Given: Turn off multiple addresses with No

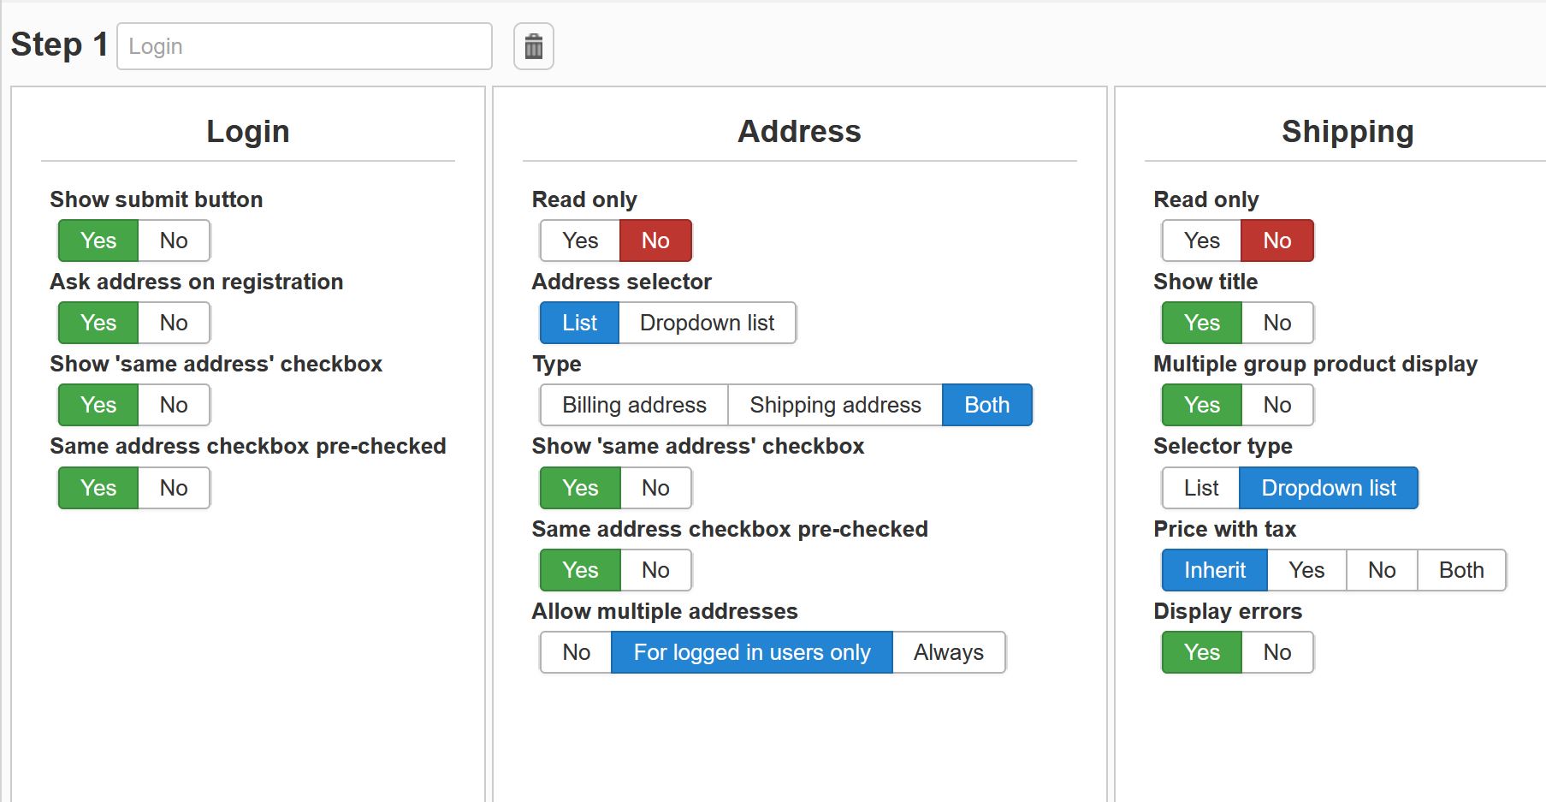Looking at the screenshot, I should [x=576, y=652].
